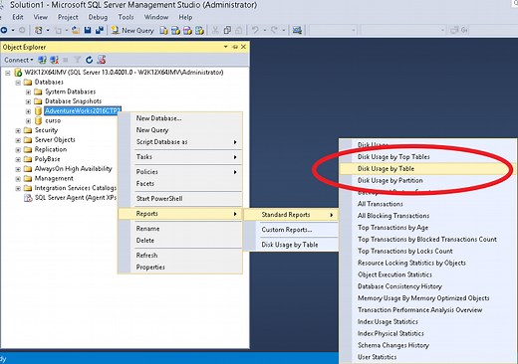Click the navigate backward toolbar icon
The width and height of the screenshot is (518, 364).
click(4, 30)
